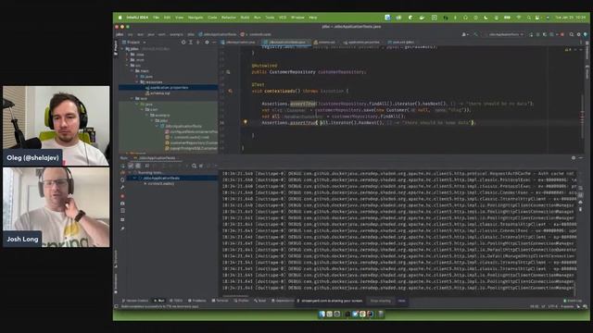Collapse the Running tests root node

tap(130, 173)
